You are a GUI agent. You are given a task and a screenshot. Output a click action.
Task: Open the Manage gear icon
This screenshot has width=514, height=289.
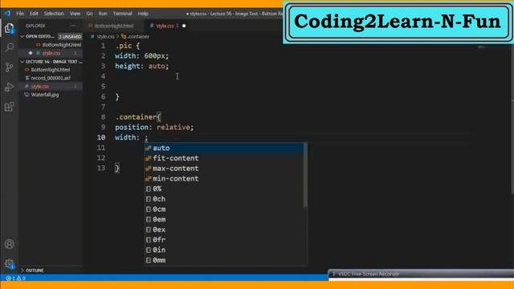click(10, 264)
